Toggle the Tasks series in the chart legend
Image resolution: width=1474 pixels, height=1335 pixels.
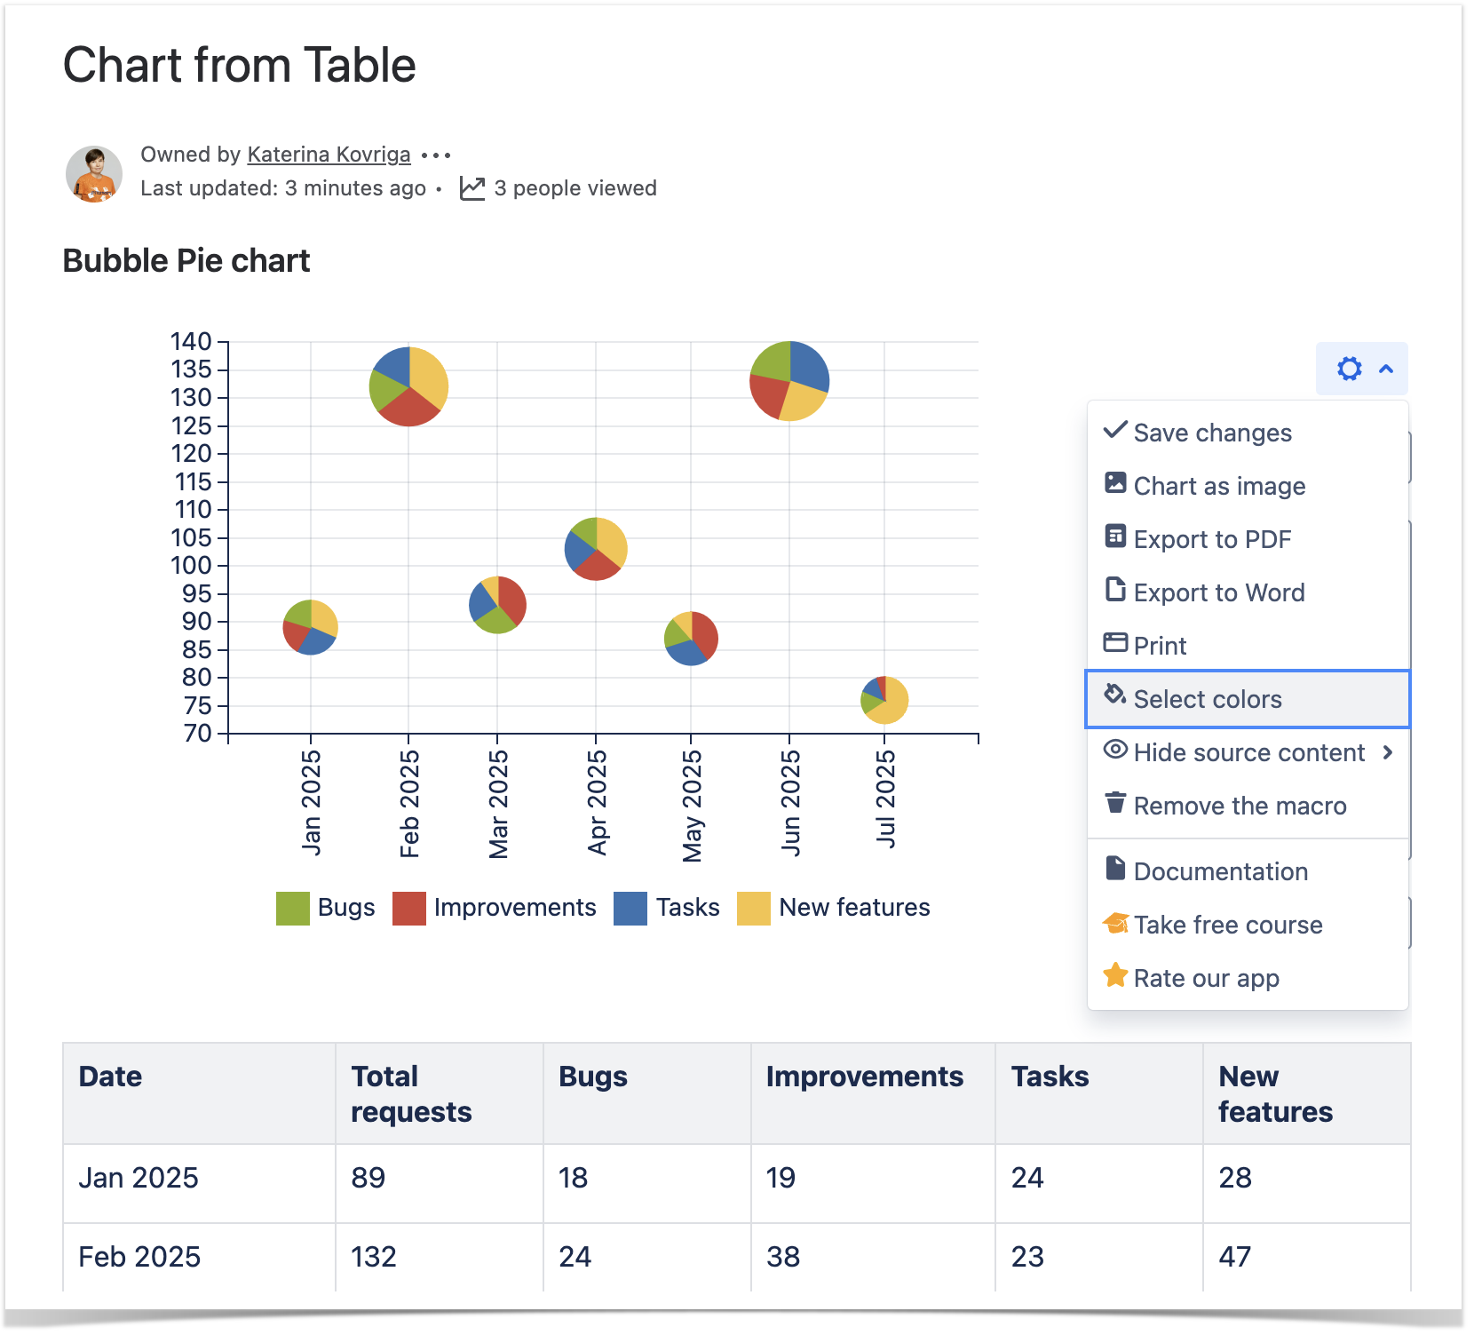pyautogui.click(x=667, y=908)
